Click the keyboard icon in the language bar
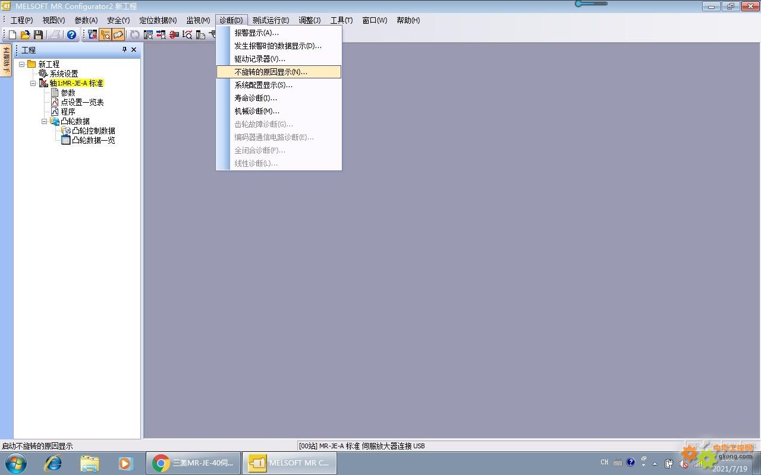Screen dimensions: 761x475 tap(618, 463)
